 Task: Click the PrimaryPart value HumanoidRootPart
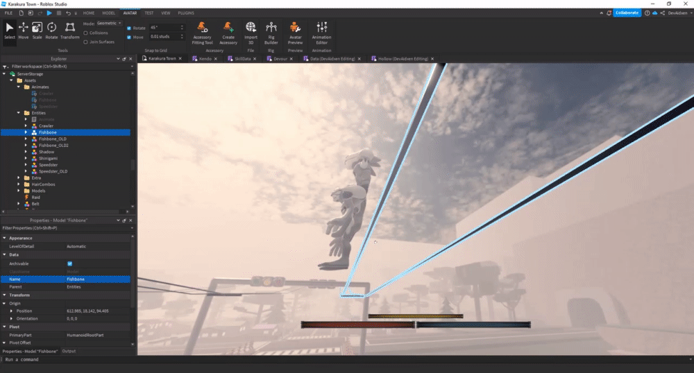click(x=85, y=335)
